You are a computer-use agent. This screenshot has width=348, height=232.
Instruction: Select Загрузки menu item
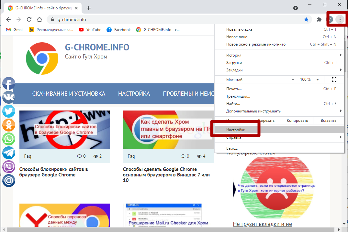click(279, 63)
